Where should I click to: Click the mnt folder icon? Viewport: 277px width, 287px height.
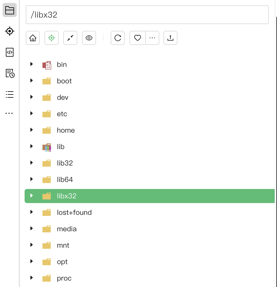click(x=47, y=245)
